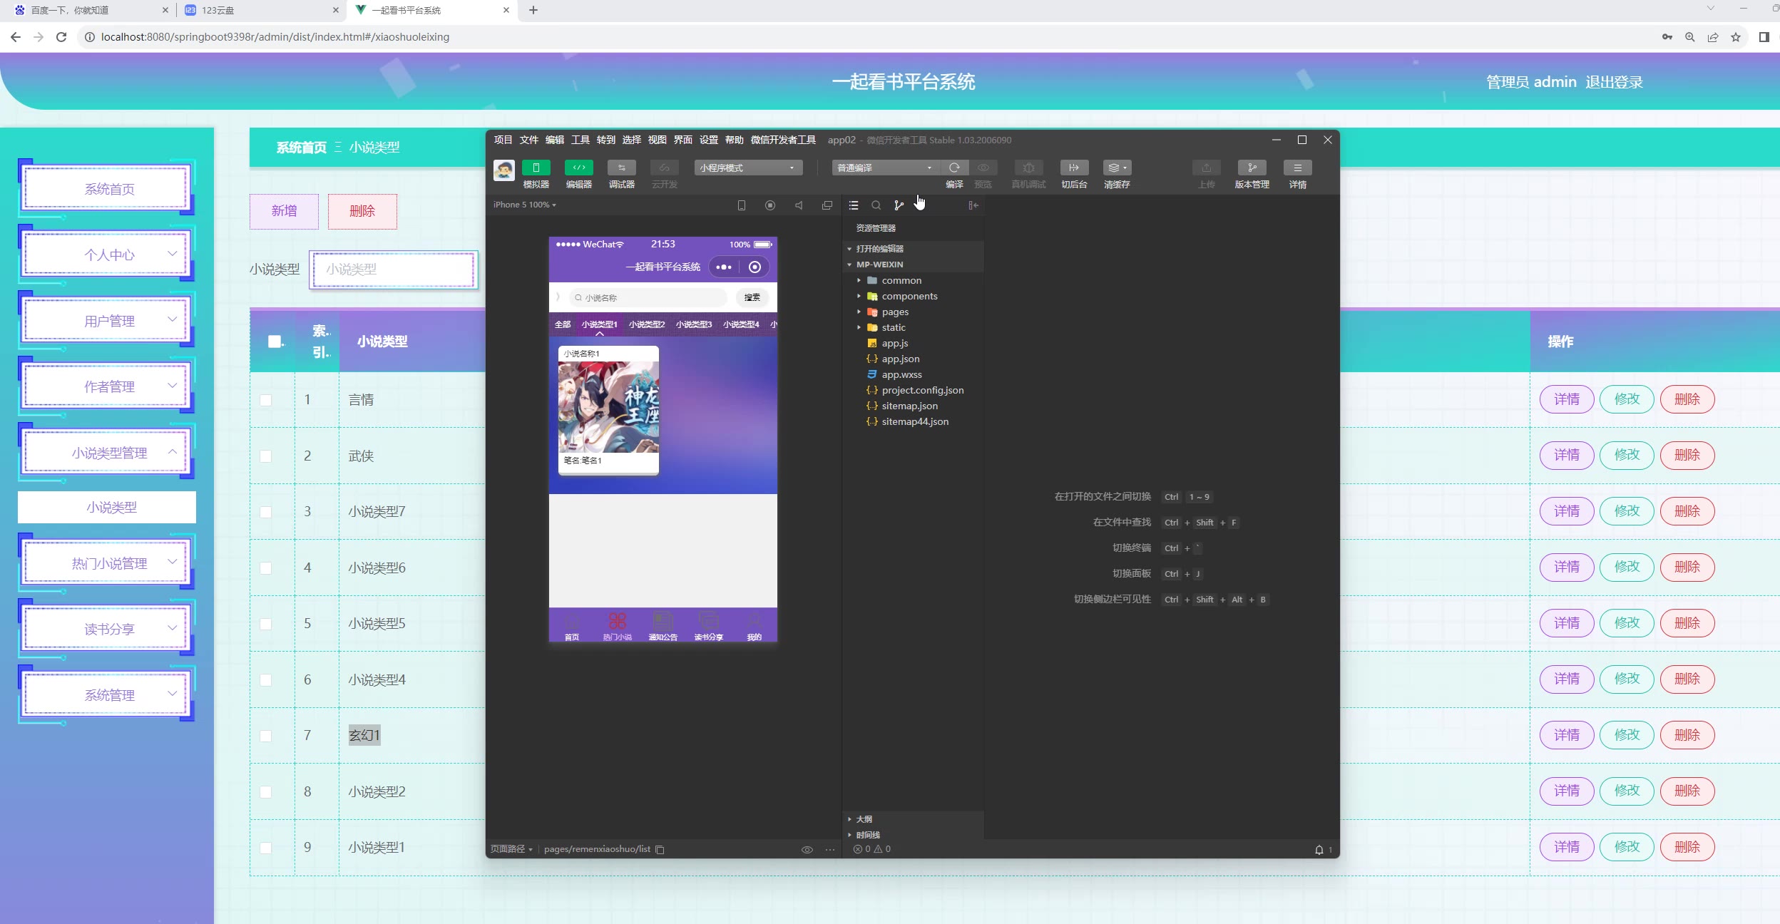
Task: Open the debugger (调试器) toolbar icon
Action: click(621, 168)
